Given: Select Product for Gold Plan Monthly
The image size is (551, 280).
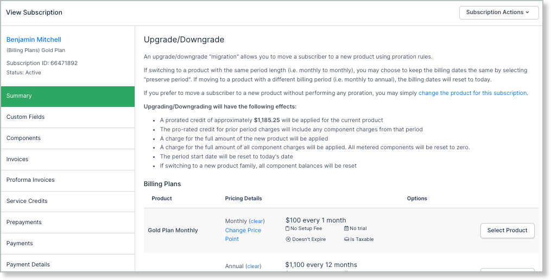Looking at the screenshot, I should tap(507, 231).
